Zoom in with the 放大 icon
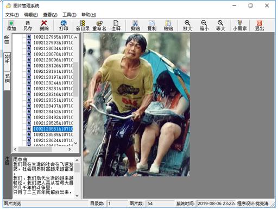 click(x=187, y=26)
